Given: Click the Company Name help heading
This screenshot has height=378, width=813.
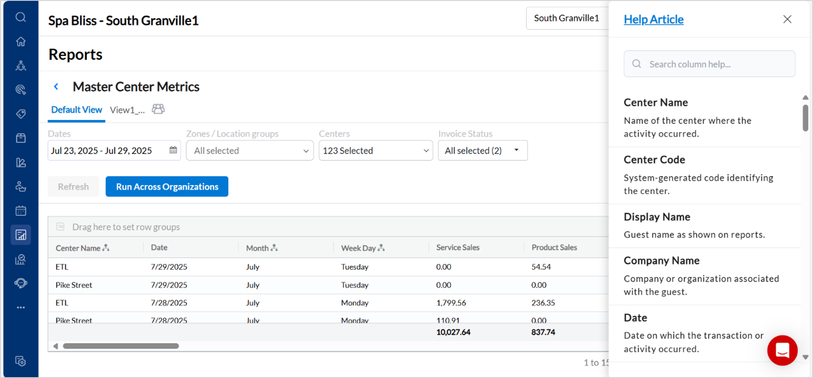Looking at the screenshot, I should (x=661, y=260).
